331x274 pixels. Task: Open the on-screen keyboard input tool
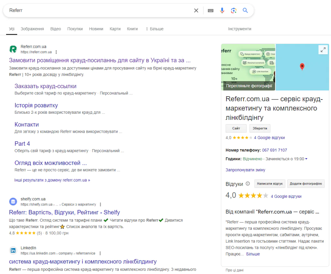pos(210,10)
